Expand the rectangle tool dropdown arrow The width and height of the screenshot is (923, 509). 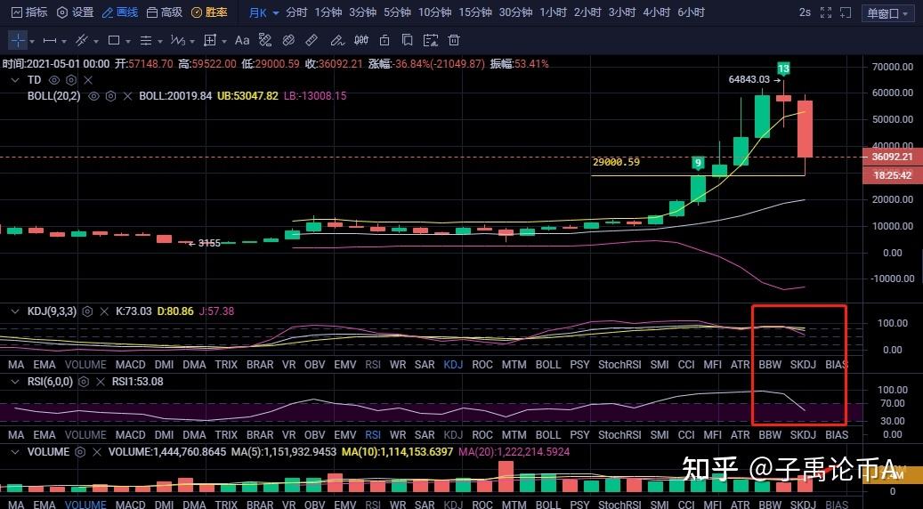tap(128, 42)
